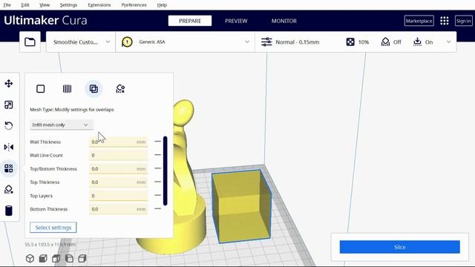The width and height of the screenshot is (475, 267).
Task: Edit the Top/Bottom Thickness field
Action: pyautogui.click(x=118, y=168)
